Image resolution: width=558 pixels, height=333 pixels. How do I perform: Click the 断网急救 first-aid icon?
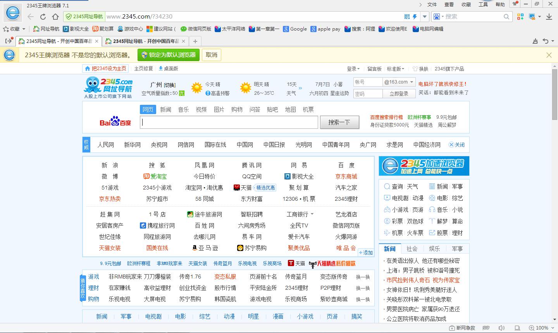coord(452,328)
